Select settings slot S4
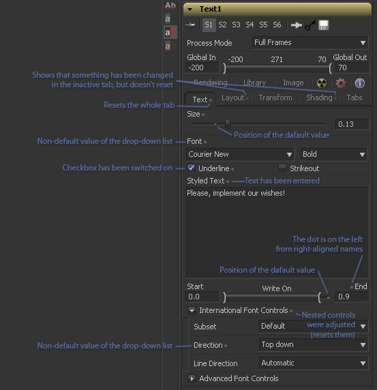 [x=250, y=25]
